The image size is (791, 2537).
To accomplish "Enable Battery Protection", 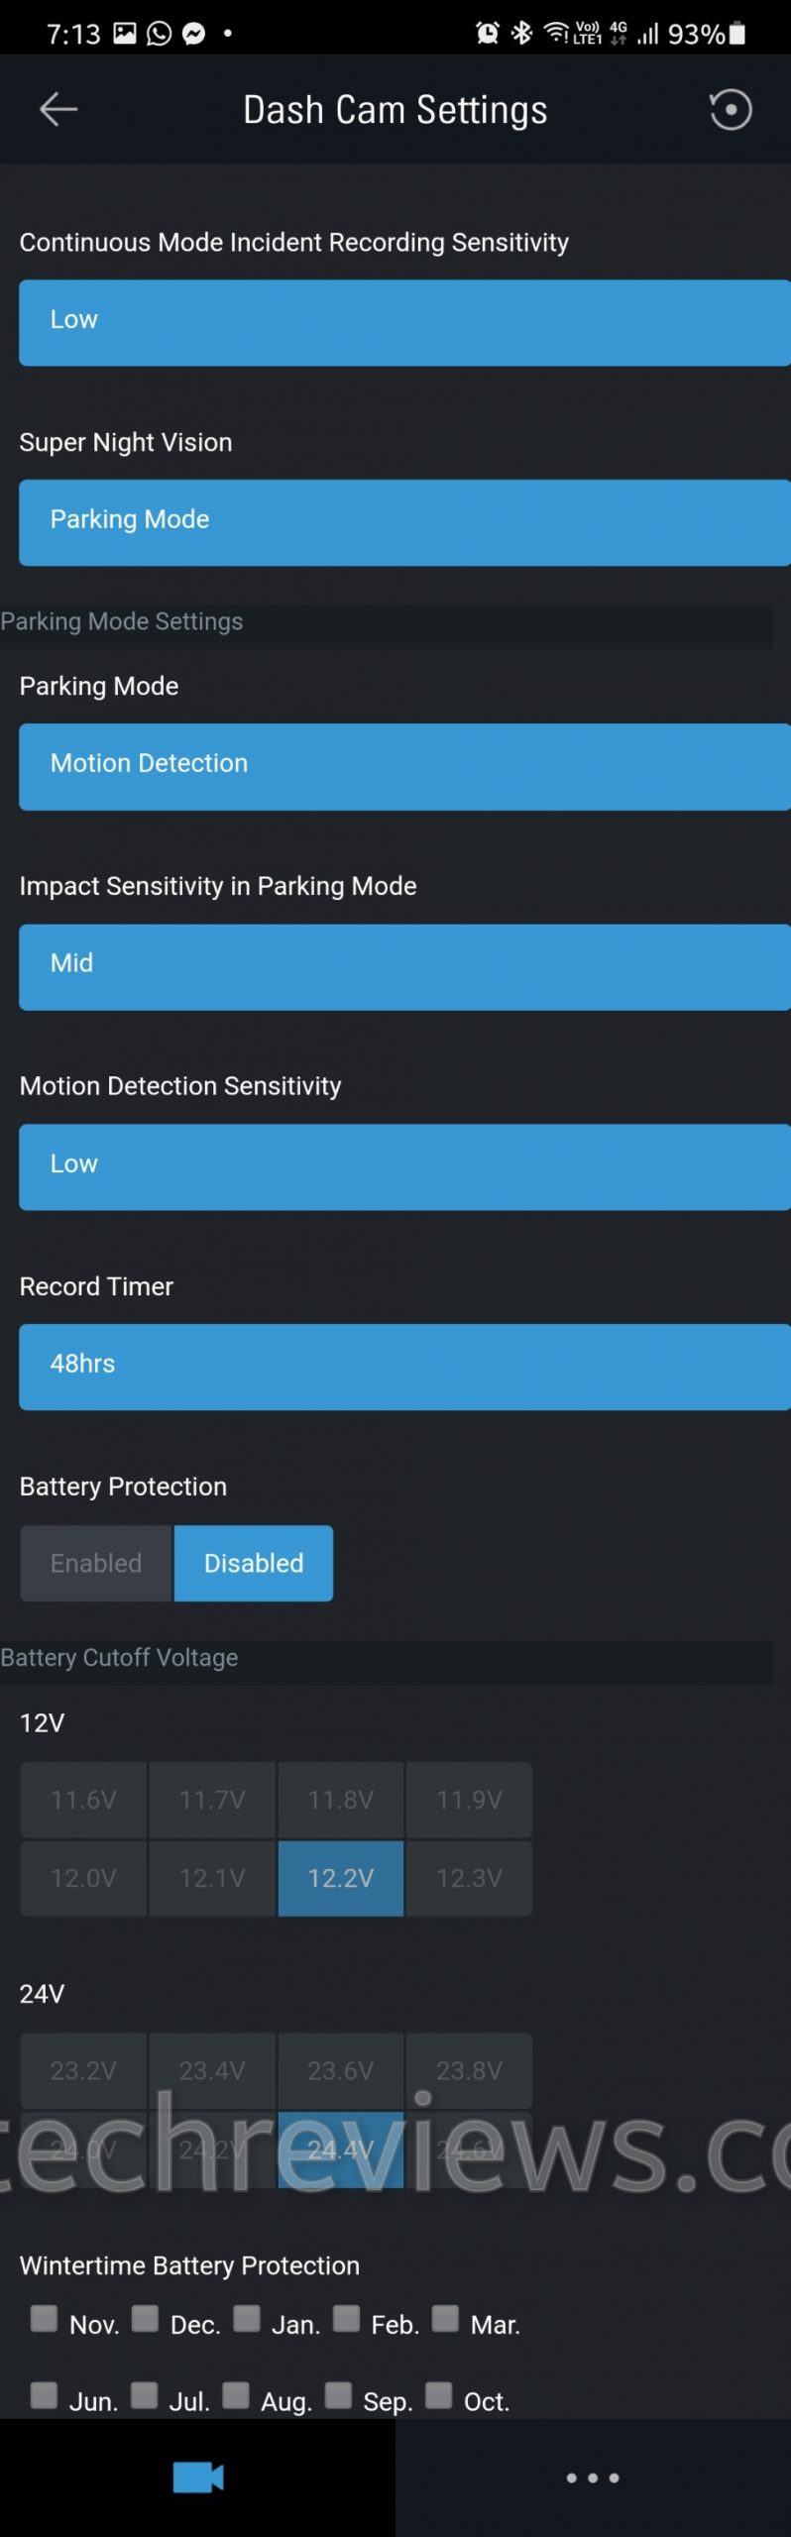I will coord(96,1563).
